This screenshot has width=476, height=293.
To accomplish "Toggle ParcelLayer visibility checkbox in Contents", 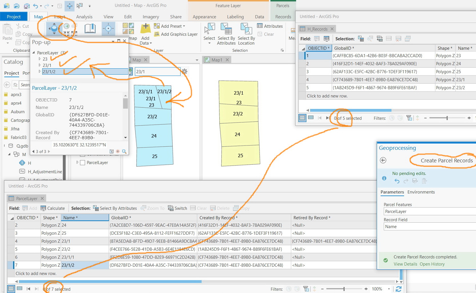I will pos(83,162).
